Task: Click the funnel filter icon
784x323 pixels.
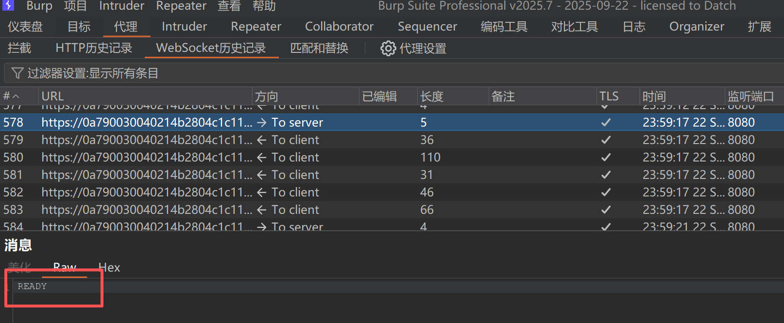Action: (17, 73)
